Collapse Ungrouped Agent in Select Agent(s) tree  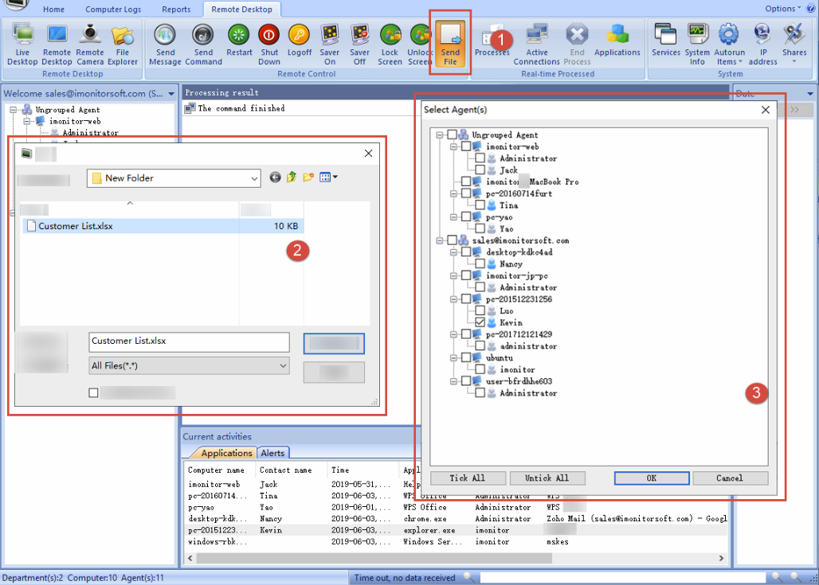pos(440,135)
